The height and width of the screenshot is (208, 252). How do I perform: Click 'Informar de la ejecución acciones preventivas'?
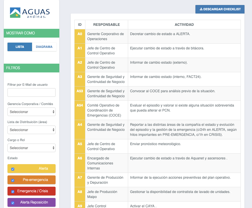click(x=180, y=178)
